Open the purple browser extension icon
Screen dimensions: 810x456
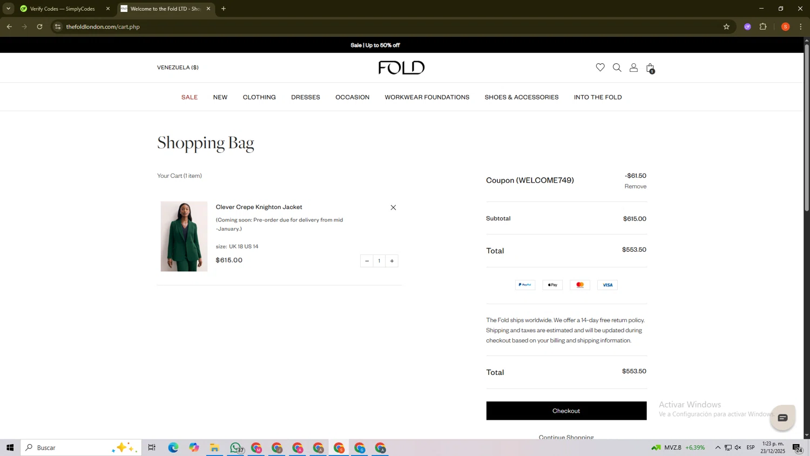tap(747, 26)
